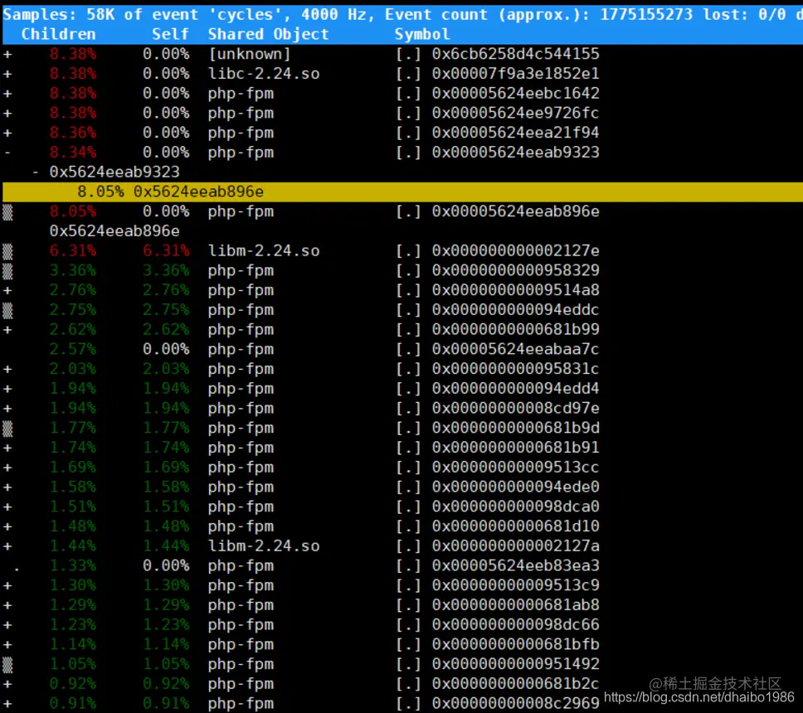Expand the 1.23% row for 0x000000000098dc66

[x=7, y=625]
